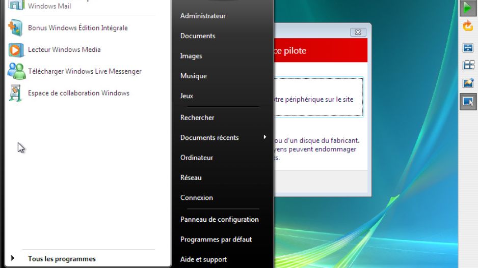The width and height of the screenshot is (478, 268).
Task: Select Connexion in Start menu
Action: (x=196, y=198)
